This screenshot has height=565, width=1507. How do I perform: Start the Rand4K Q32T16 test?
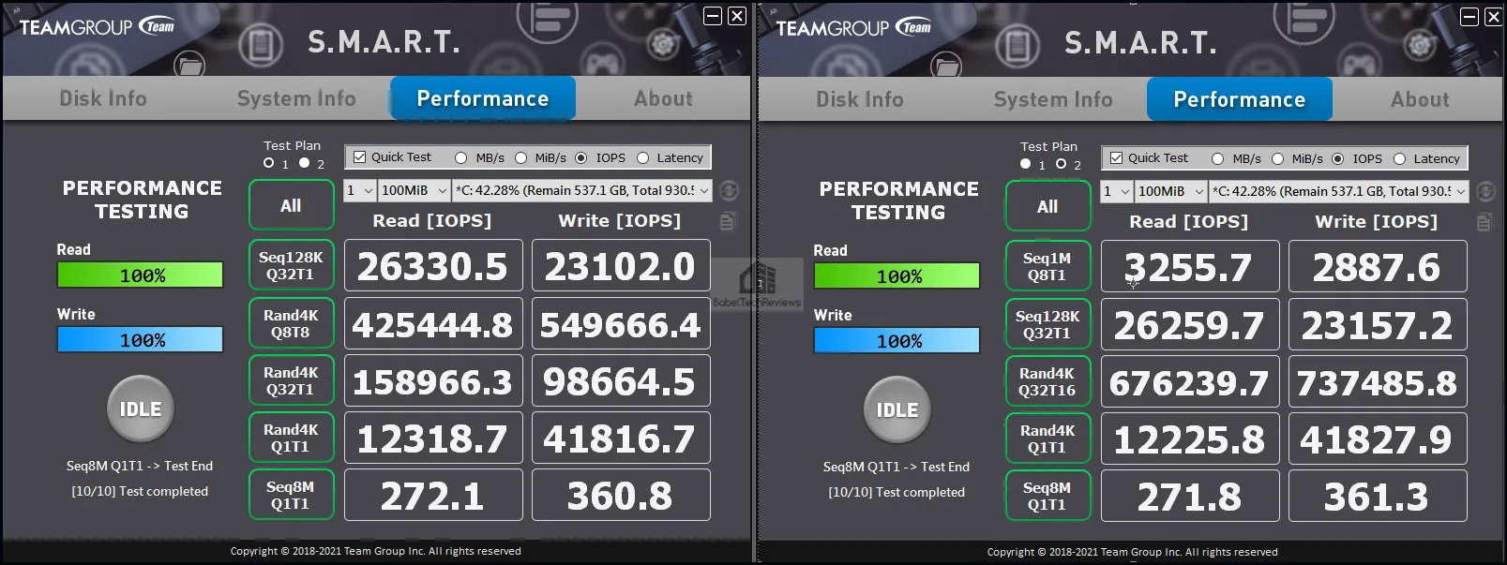coord(1047,381)
